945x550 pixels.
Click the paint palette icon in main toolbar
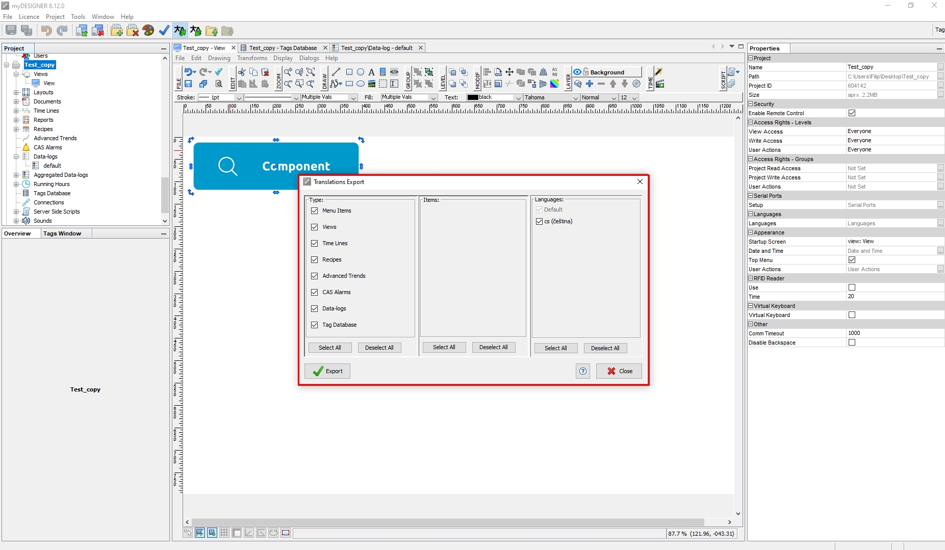148,31
